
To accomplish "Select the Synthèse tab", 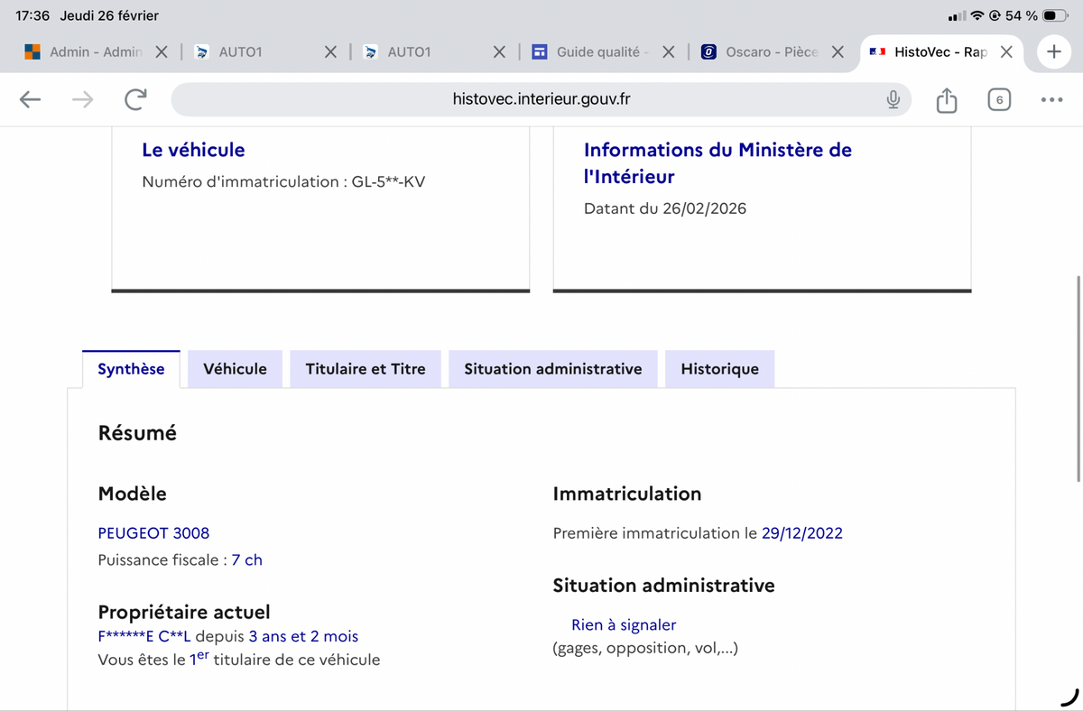I will tap(131, 369).
